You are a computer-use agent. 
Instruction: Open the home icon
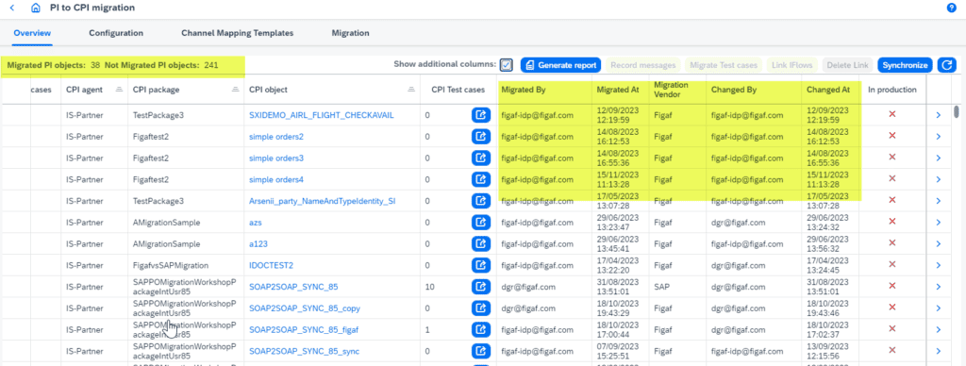click(x=36, y=8)
